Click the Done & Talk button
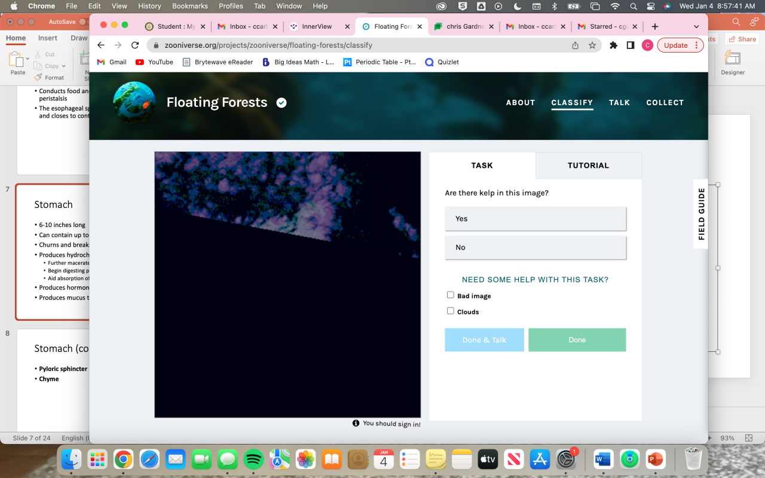The height and width of the screenshot is (478, 765). [485, 340]
